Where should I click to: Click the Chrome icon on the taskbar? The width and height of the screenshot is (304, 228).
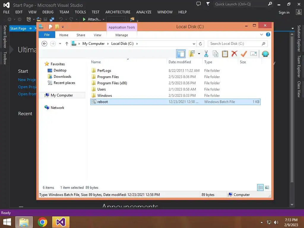click(x=42, y=222)
